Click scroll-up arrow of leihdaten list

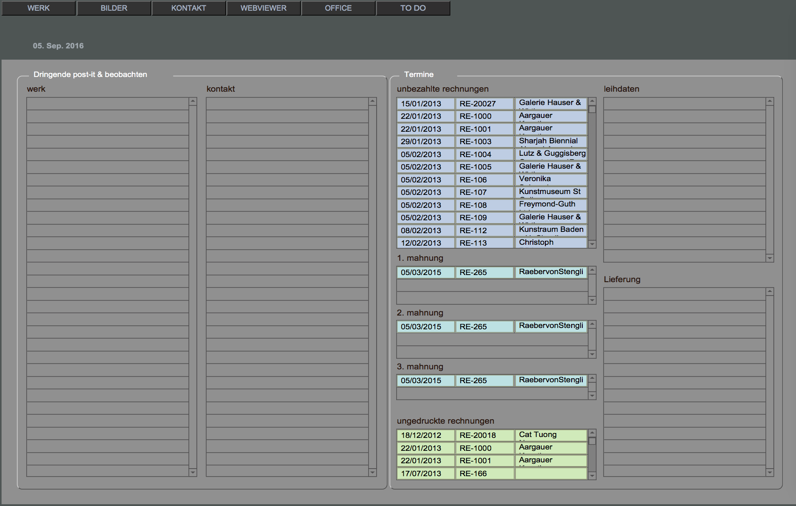770,101
